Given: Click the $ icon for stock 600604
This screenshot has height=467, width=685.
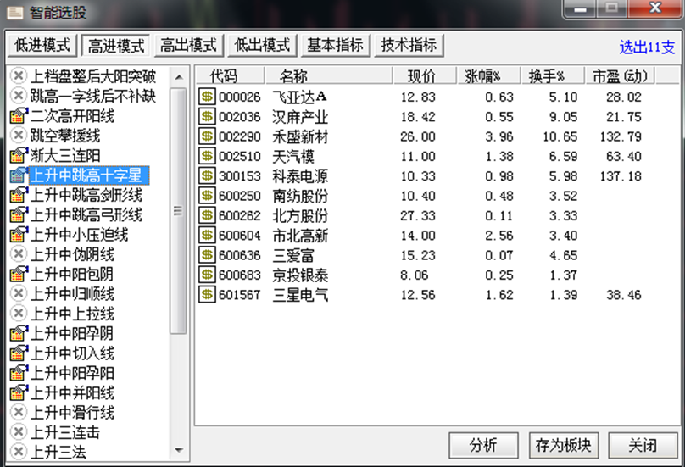Looking at the screenshot, I should click(207, 236).
